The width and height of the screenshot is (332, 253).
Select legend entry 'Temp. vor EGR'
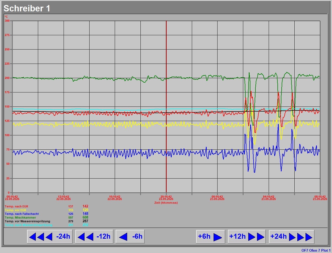coord(15,210)
